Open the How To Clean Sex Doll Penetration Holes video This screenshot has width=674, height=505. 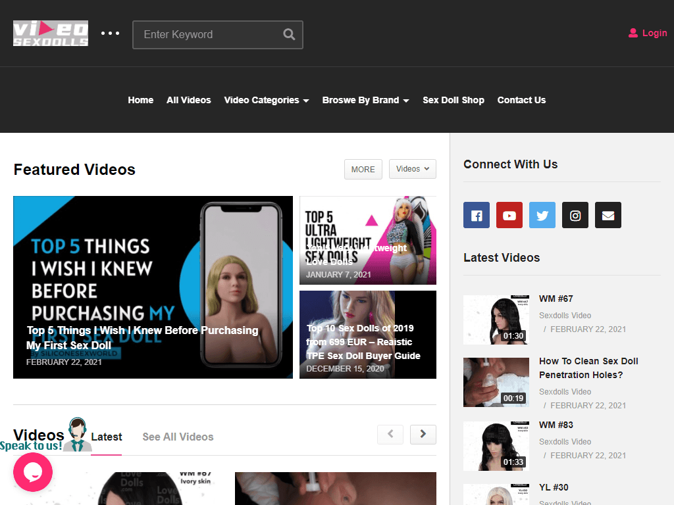[x=588, y=368]
